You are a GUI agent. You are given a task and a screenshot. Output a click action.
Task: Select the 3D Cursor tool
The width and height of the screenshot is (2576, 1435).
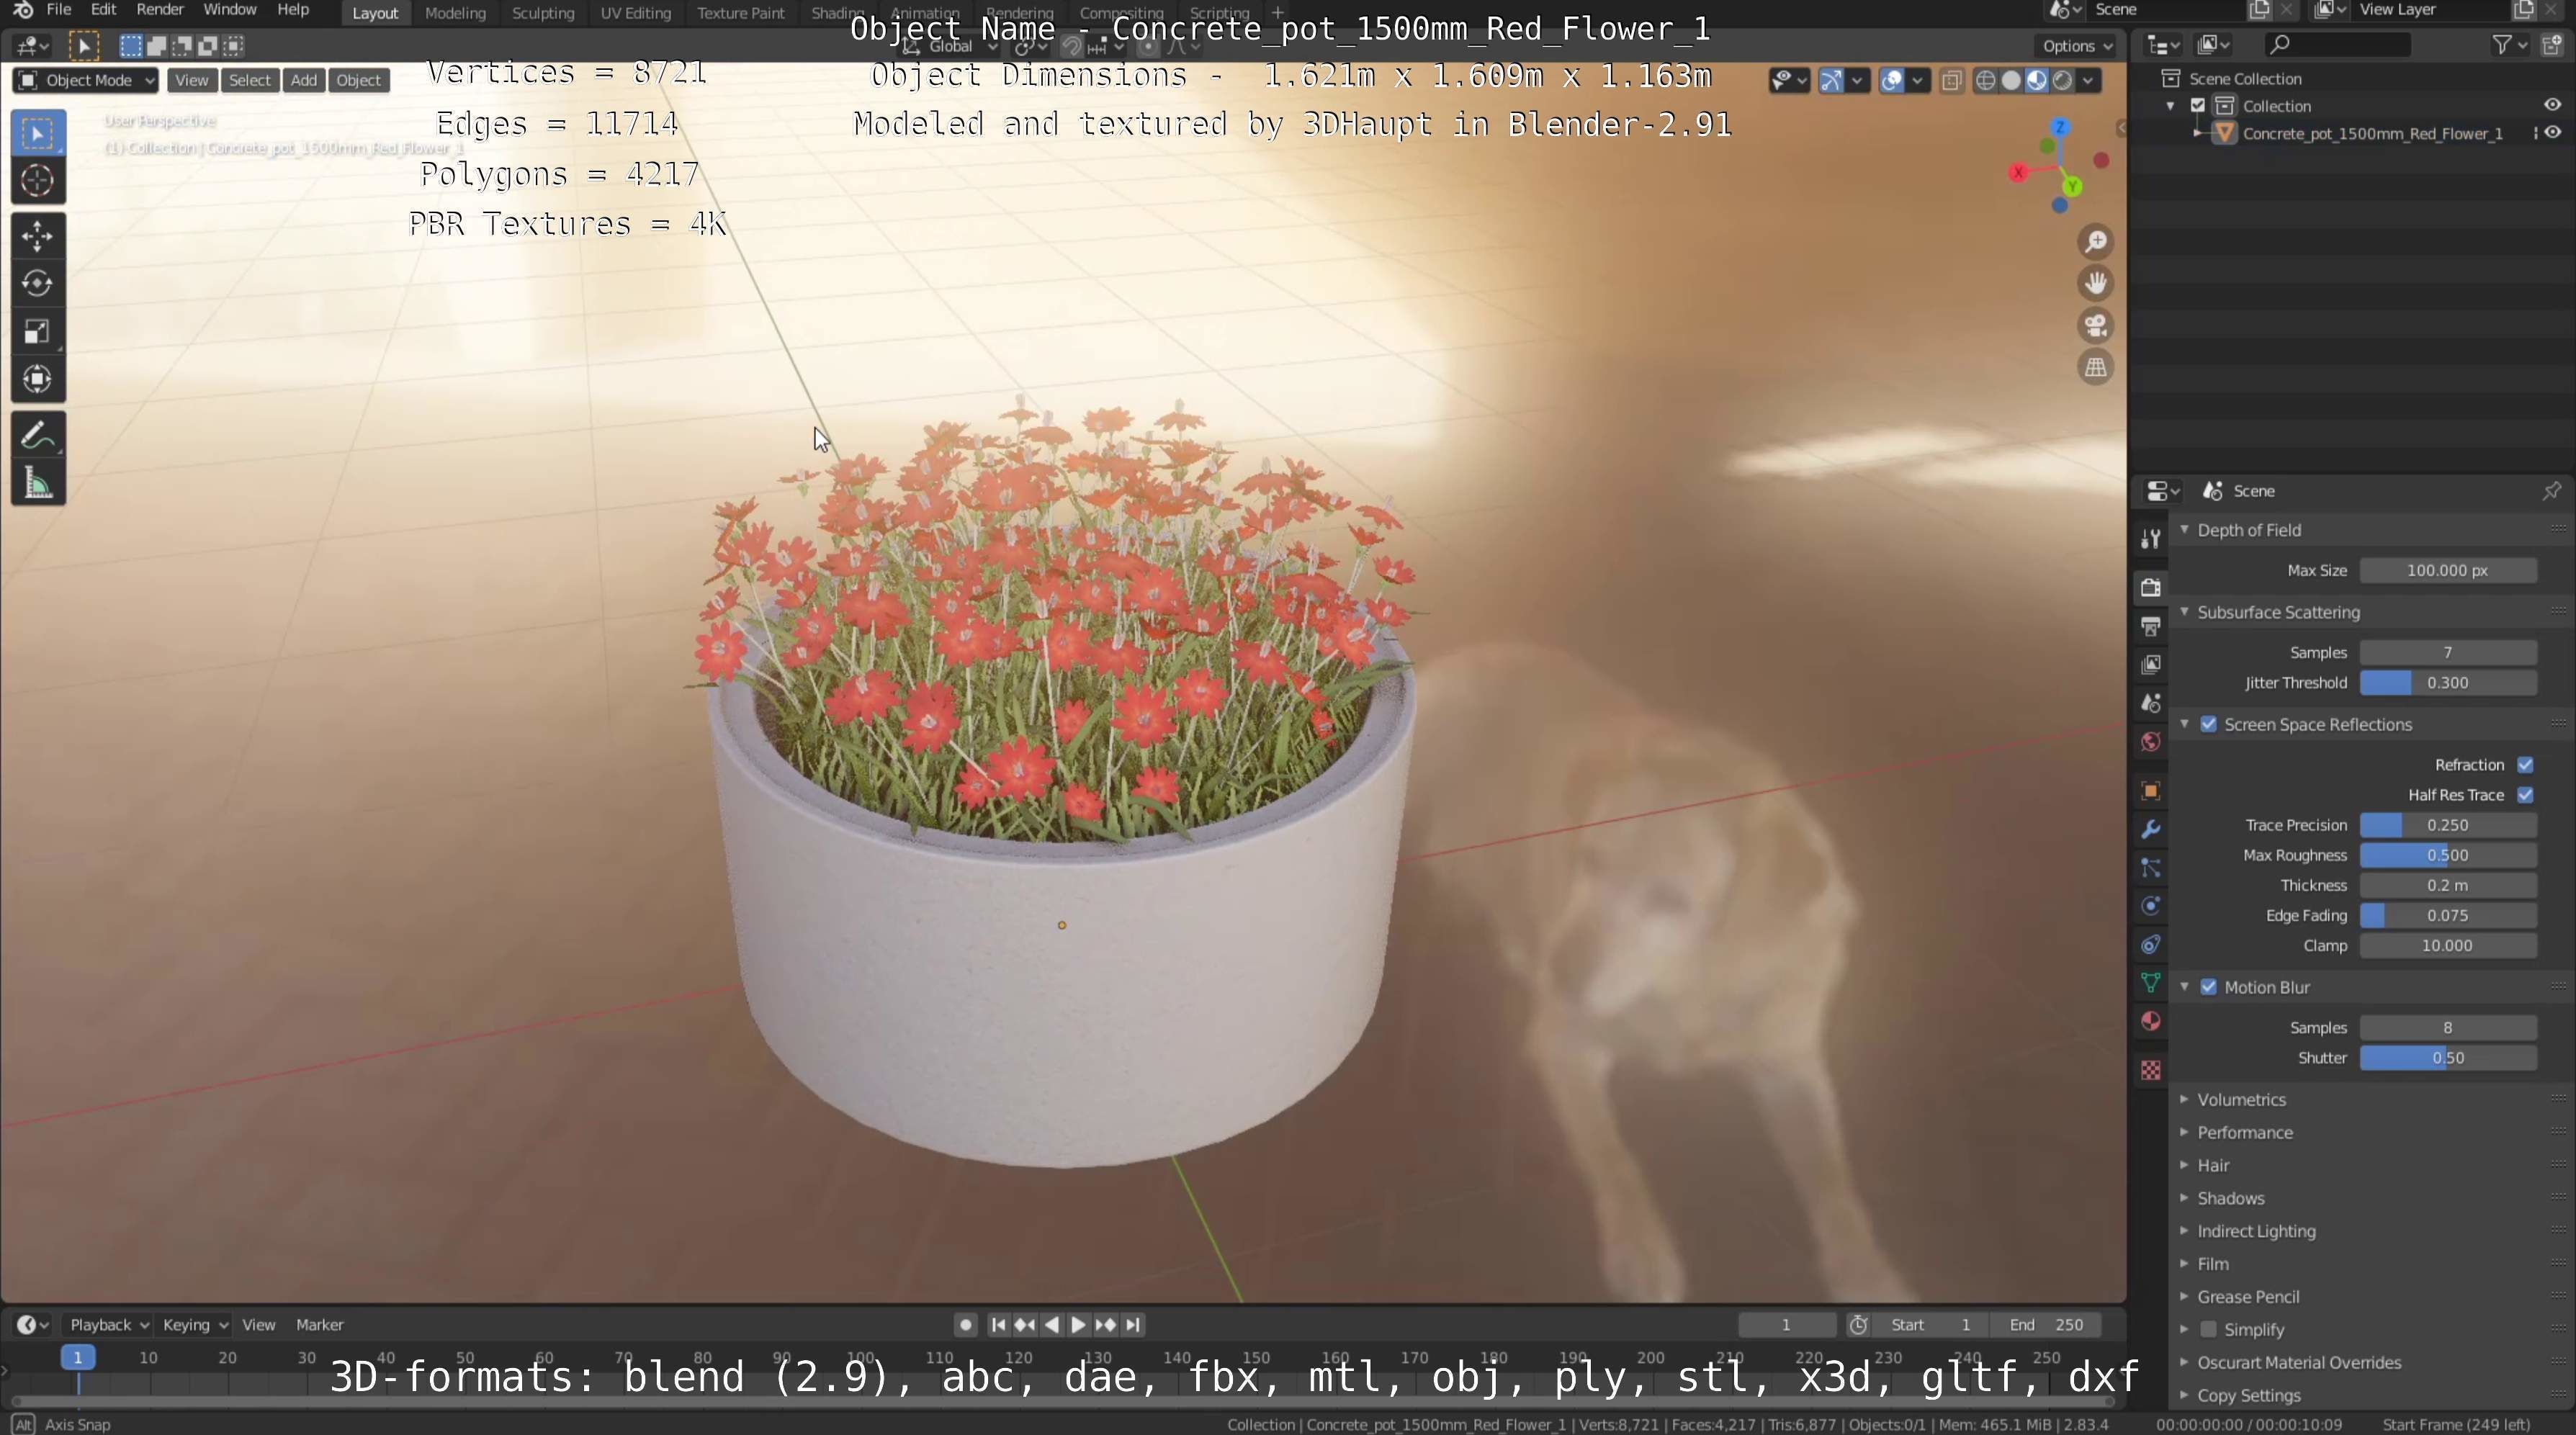[x=38, y=181]
